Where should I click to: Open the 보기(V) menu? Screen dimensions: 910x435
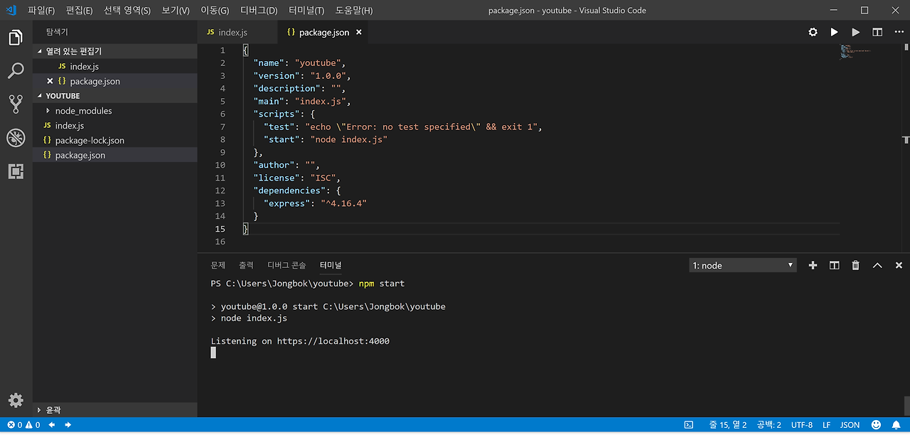coord(176,11)
